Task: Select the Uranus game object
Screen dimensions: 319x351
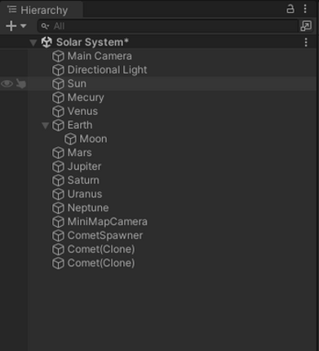Action: point(85,194)
